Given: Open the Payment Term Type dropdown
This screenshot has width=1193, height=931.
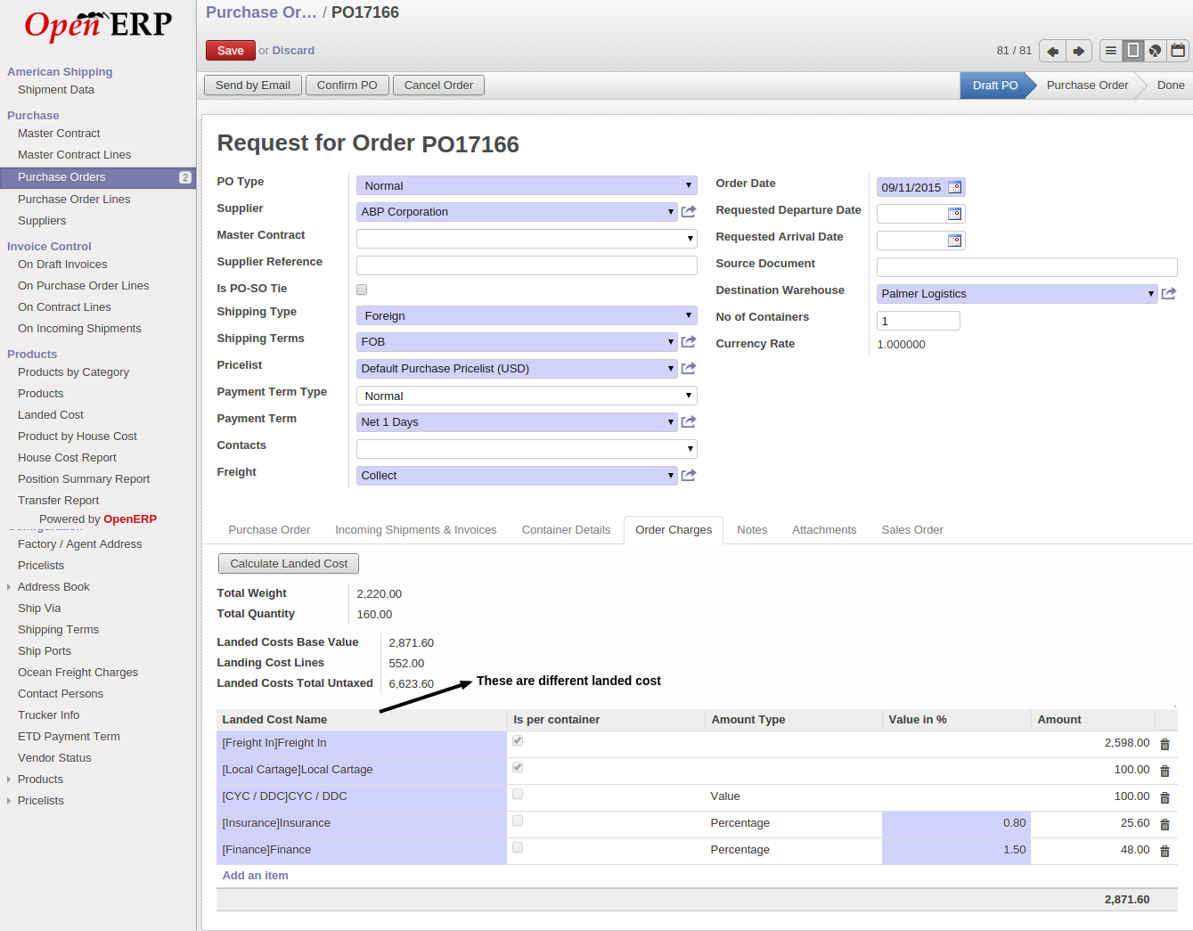Looking at the screenshot, I should click(x=527, y=396).
